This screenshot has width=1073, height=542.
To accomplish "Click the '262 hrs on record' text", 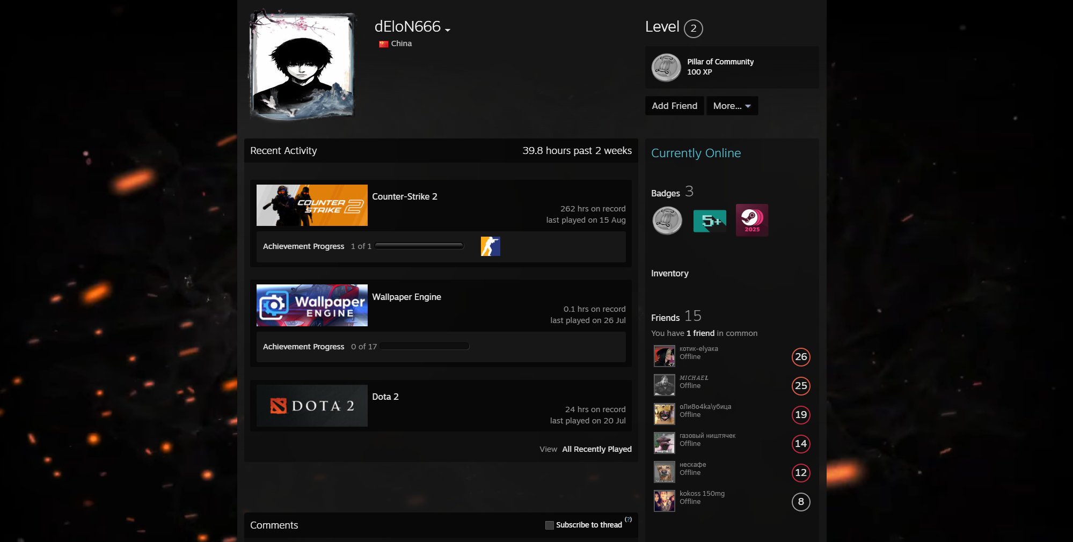I will pos(593,209).
